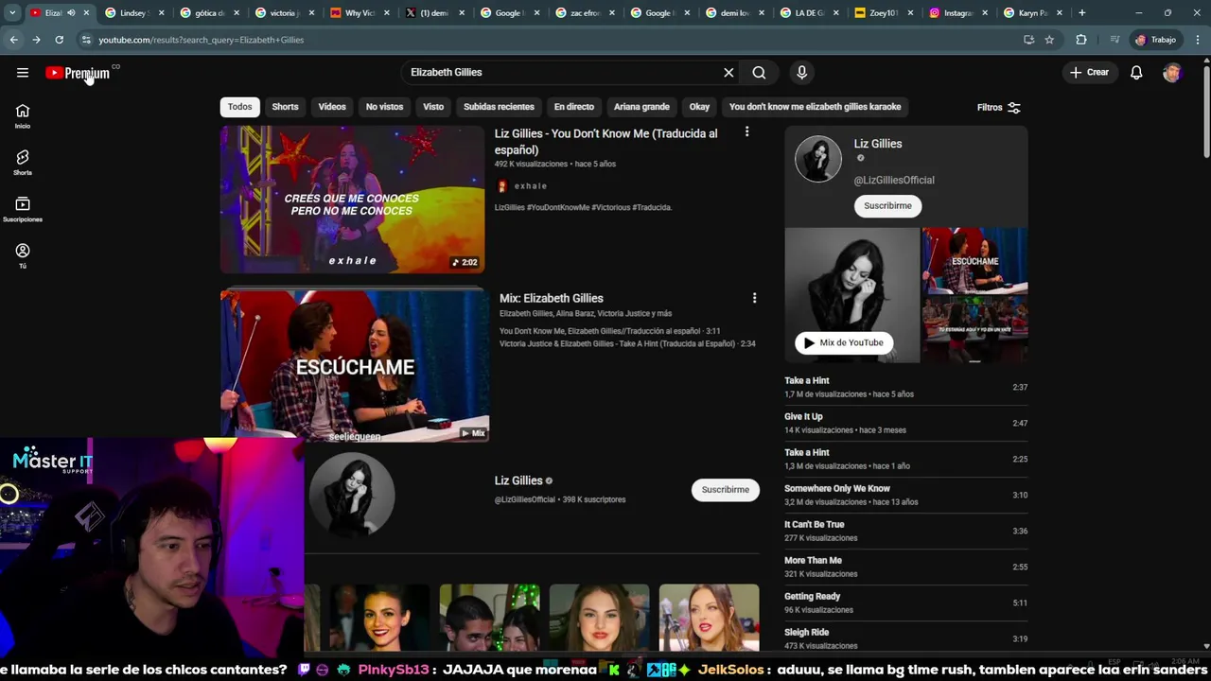This screenshot has height=681, width=1211.
Task: Select the Shorts filter chip
Action: click(x=285, y=107)
